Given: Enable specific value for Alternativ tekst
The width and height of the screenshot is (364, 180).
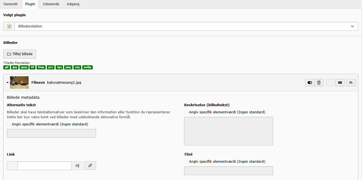Looking at the screenshot, I should 9,124.
